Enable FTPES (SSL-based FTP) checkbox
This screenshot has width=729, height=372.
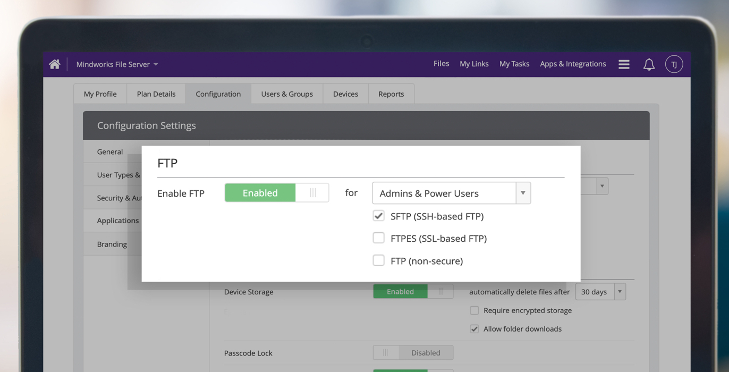[x=378, y=238]
